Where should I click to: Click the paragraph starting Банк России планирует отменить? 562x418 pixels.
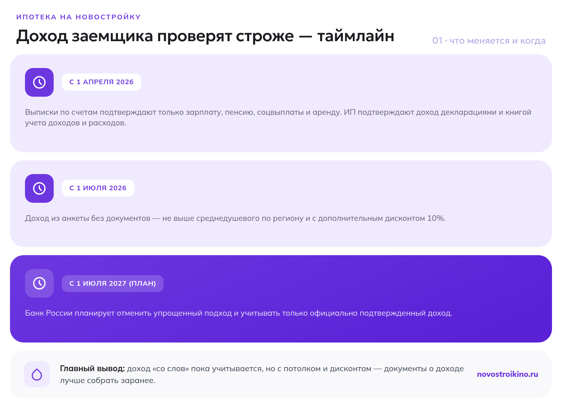239,313
